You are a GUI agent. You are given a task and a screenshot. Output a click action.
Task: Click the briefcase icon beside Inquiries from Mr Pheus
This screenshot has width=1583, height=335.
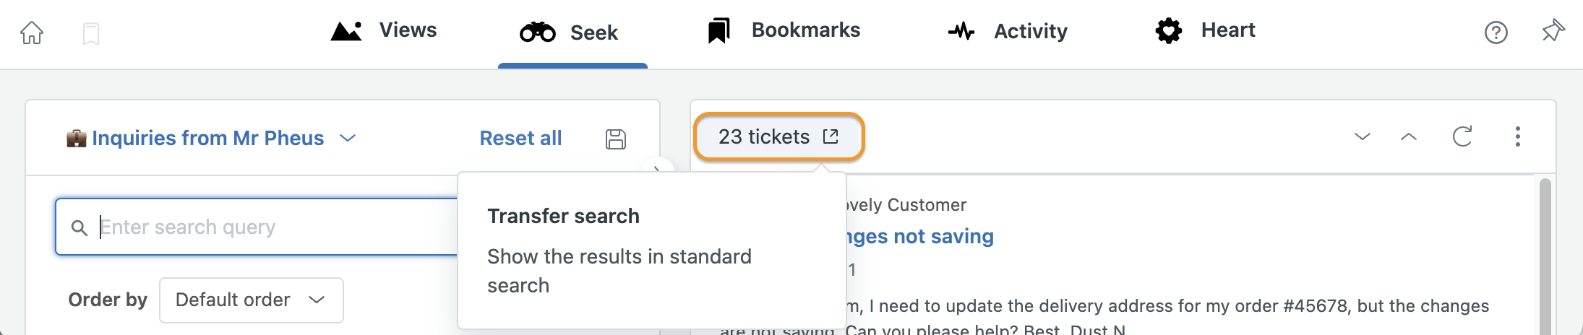76,138
